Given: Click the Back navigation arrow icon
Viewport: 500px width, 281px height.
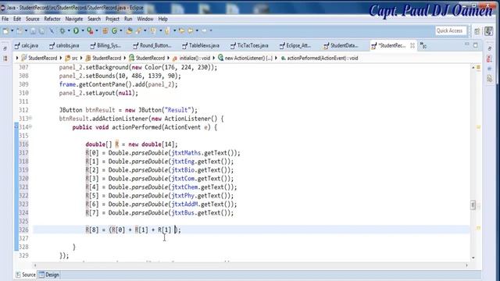Looking at the screenshot, I should 190,31.
